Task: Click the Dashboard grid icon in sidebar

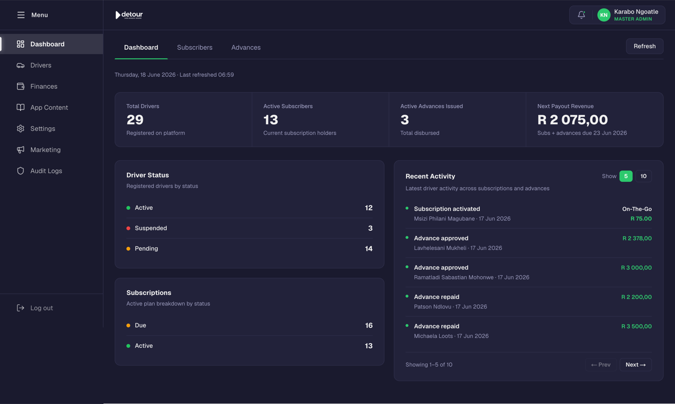Action: [20, 44]
